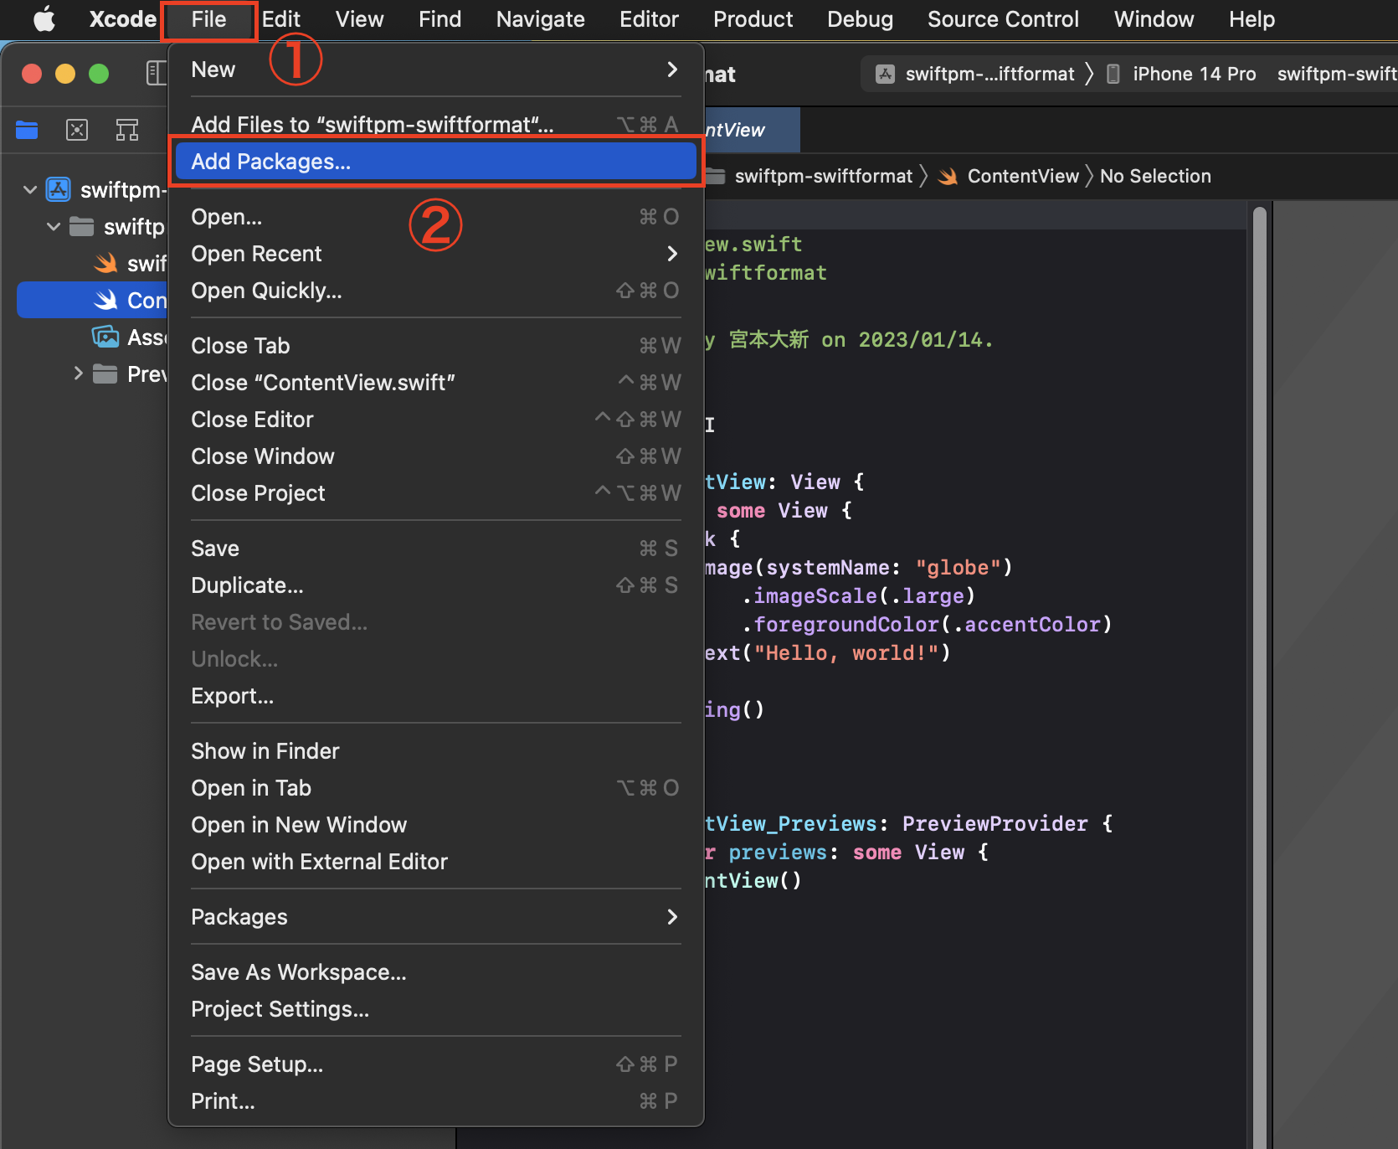The height and width of the screenshot is (1149, 1398).
Task: Click the Swift icon in the jump bar
Action: pos(948,176)
